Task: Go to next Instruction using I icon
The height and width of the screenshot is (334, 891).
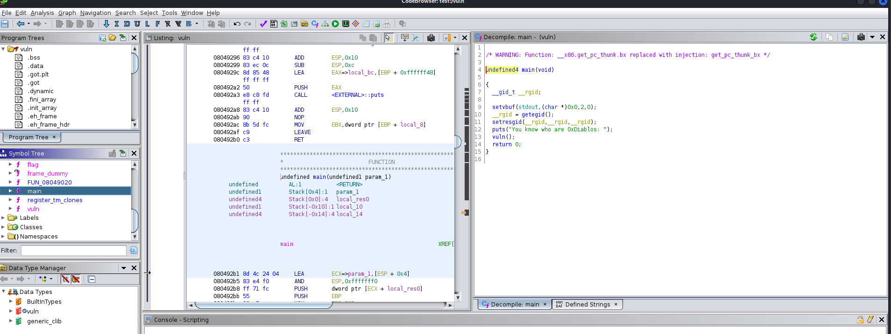Action: pyautogui.click(x=117, y=24)
